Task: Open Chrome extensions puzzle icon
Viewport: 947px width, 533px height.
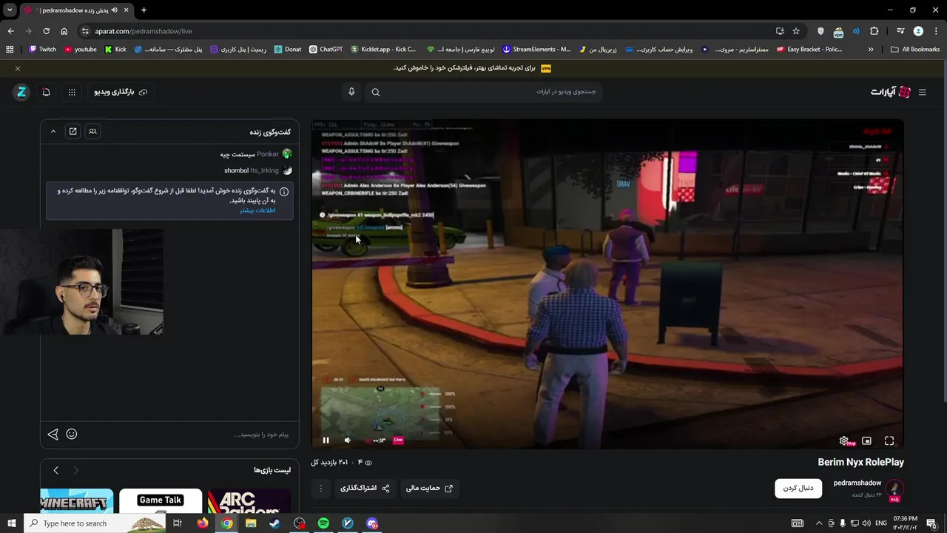Action: pos(874,31)
